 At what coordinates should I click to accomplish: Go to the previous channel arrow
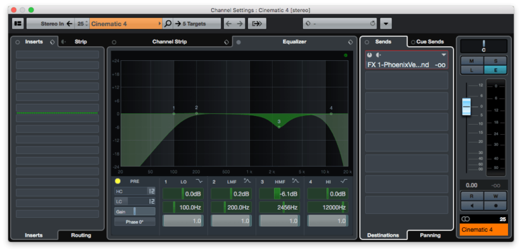(x=228, y=23)
